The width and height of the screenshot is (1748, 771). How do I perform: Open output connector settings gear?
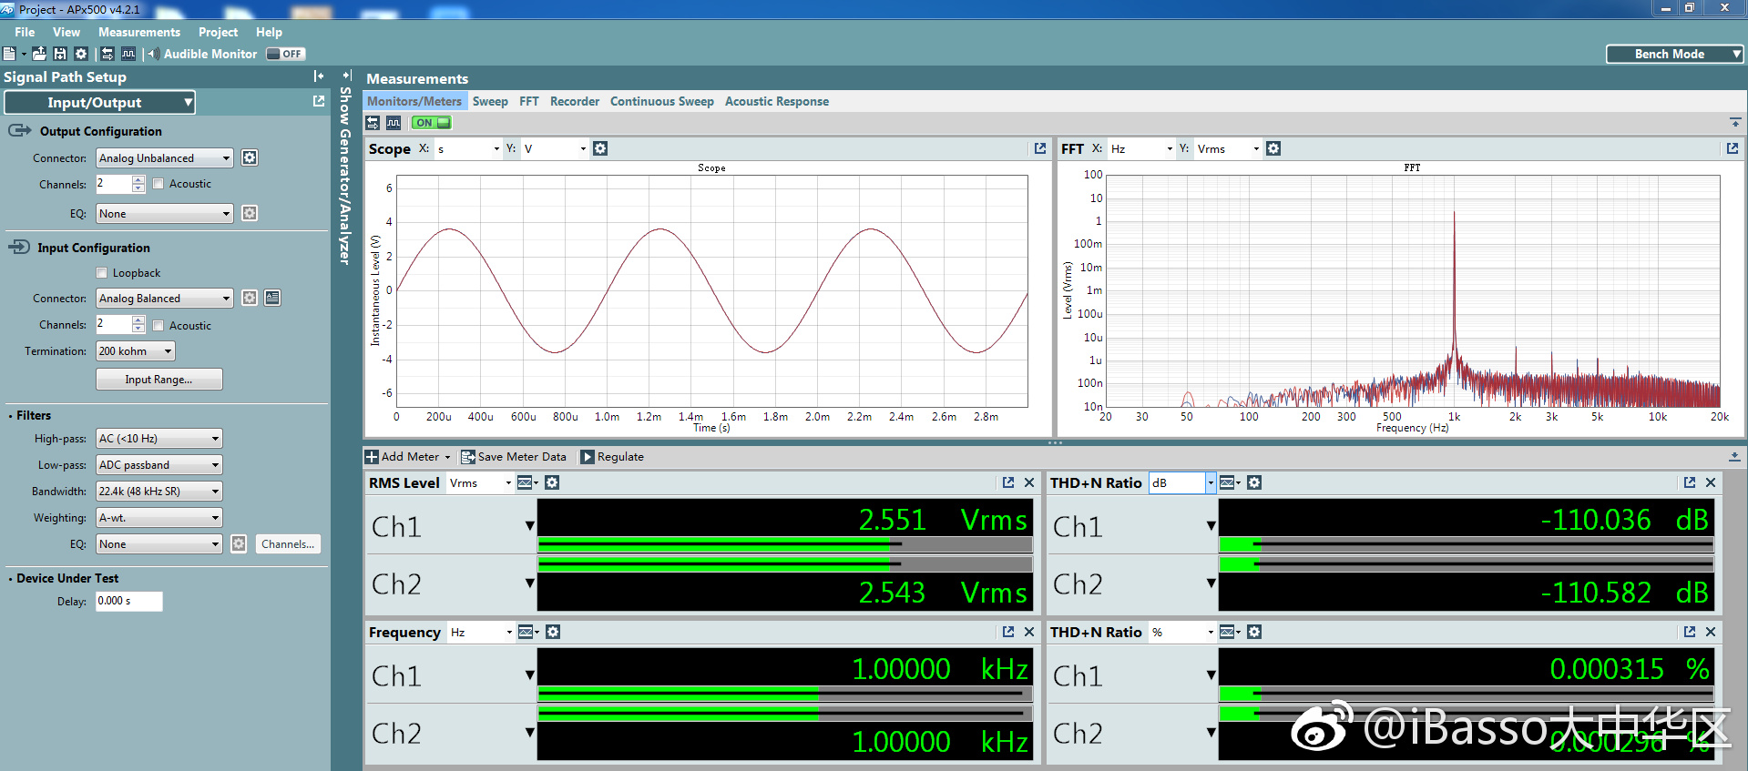250,157
